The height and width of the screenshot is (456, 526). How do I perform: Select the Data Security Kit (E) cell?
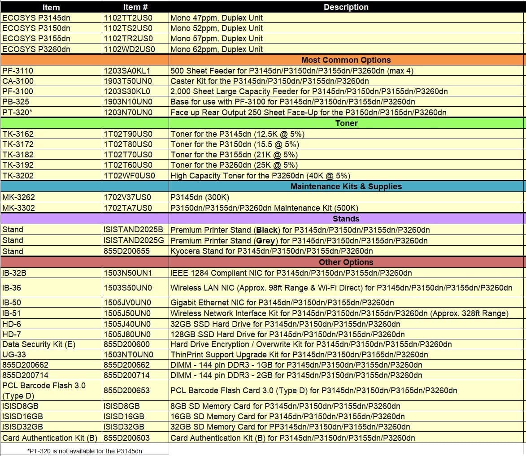(x=51, y=344)
